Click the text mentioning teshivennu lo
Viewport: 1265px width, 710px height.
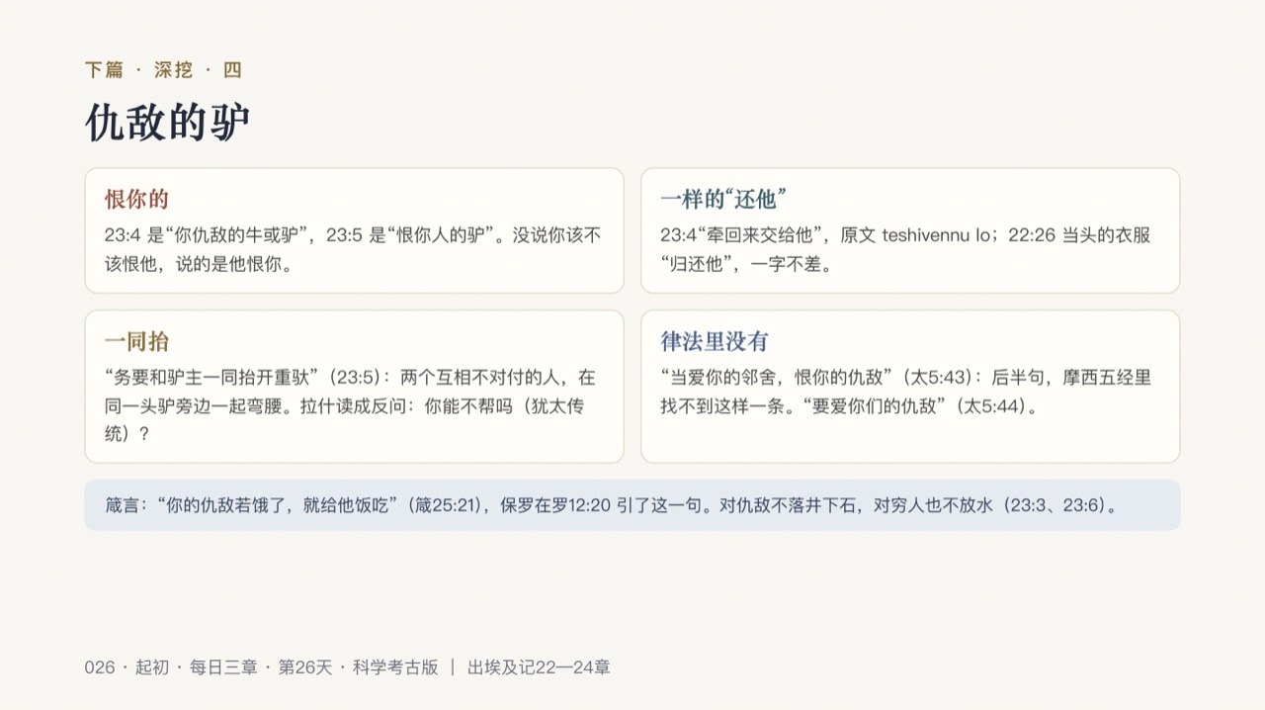[x=905, y=250]
